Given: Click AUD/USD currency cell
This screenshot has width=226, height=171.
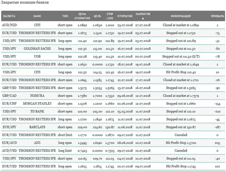Looking at the screenshot, I should click(10, 151).
